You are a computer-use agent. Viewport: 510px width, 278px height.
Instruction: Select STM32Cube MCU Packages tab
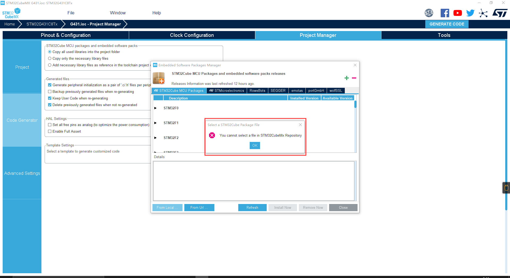pos(179,90)
